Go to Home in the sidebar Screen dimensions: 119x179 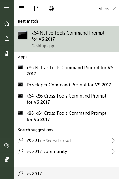coord(7,23)
